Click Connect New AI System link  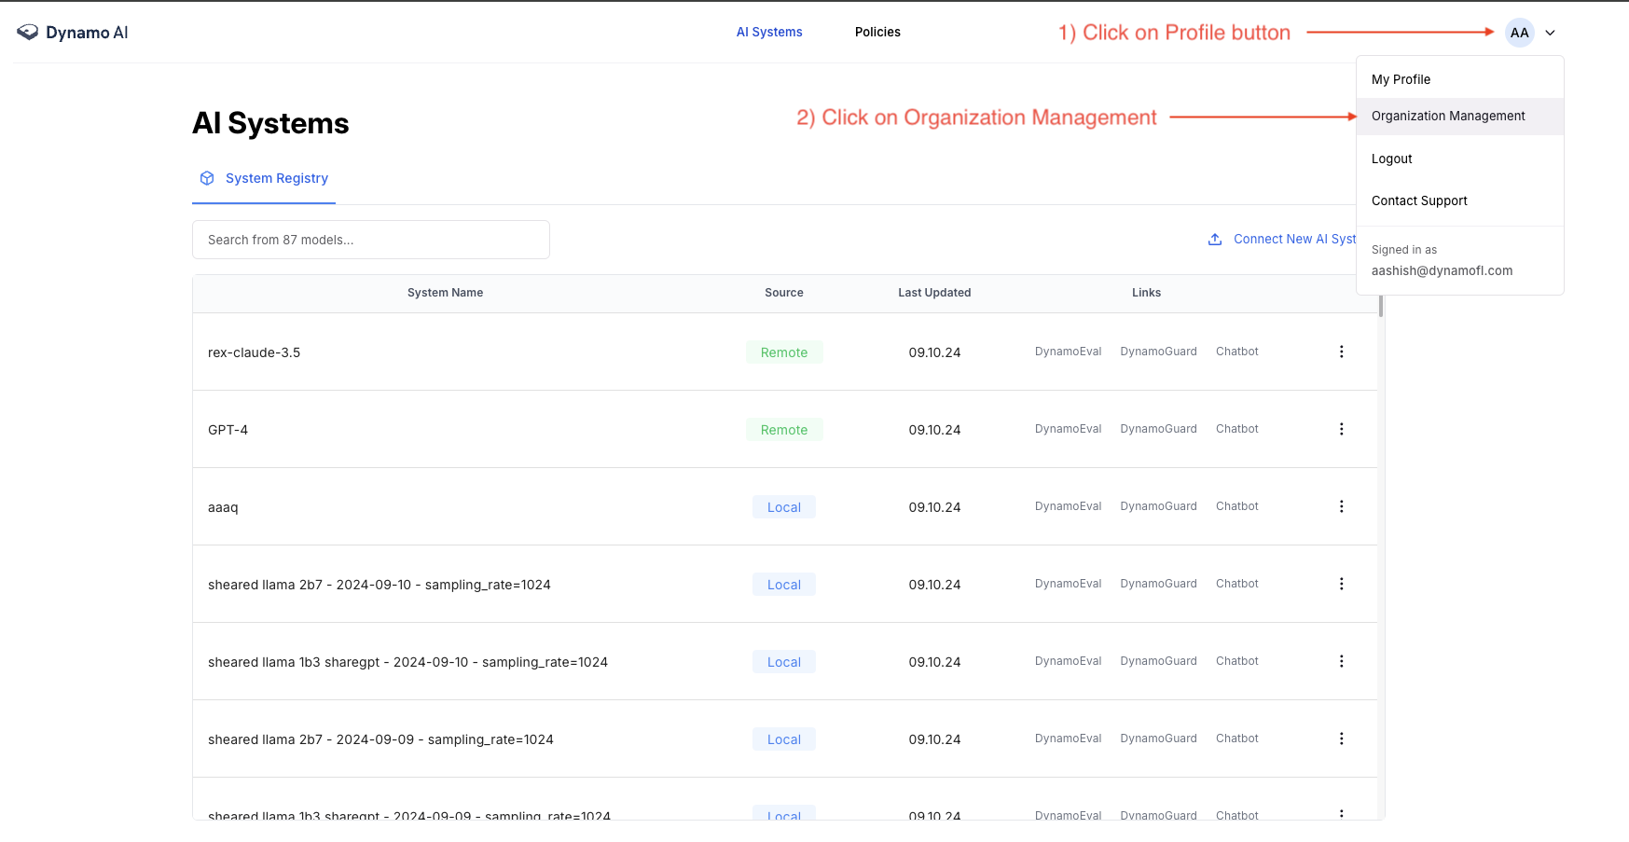pyautogui.click(x=1294, y=240)
